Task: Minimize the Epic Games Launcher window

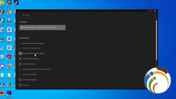Action: (149, 11)
